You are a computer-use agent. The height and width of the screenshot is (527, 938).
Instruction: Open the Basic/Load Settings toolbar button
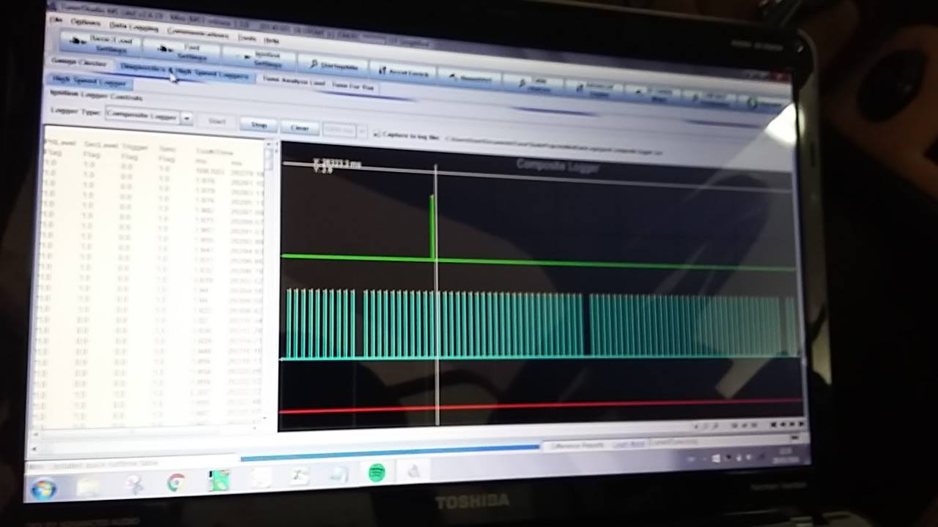click(x=101, y=44)
